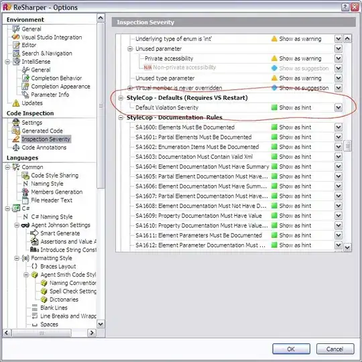The height and width of the screenshot is (362, 362).
Task: Click the Completion Appearance icon
Action: [x=25, y=86]
